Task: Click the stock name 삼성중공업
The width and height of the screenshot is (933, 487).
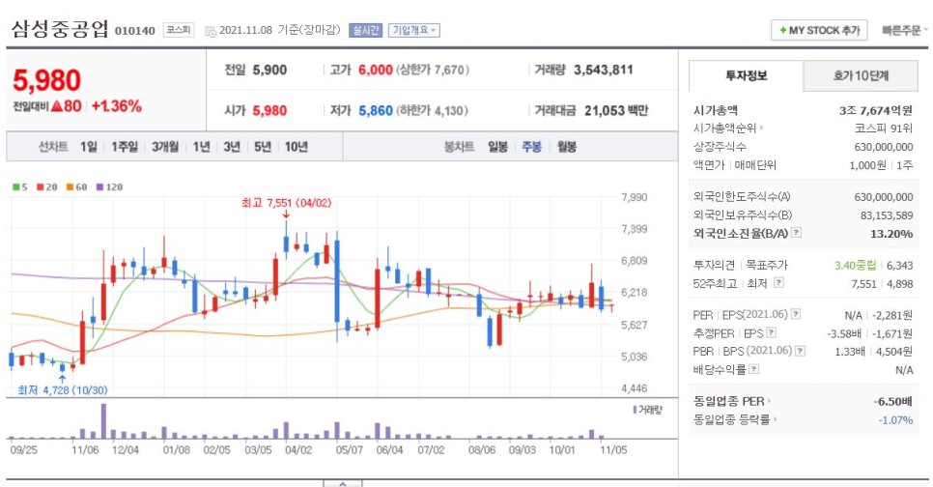Action: tap(60, 29)
